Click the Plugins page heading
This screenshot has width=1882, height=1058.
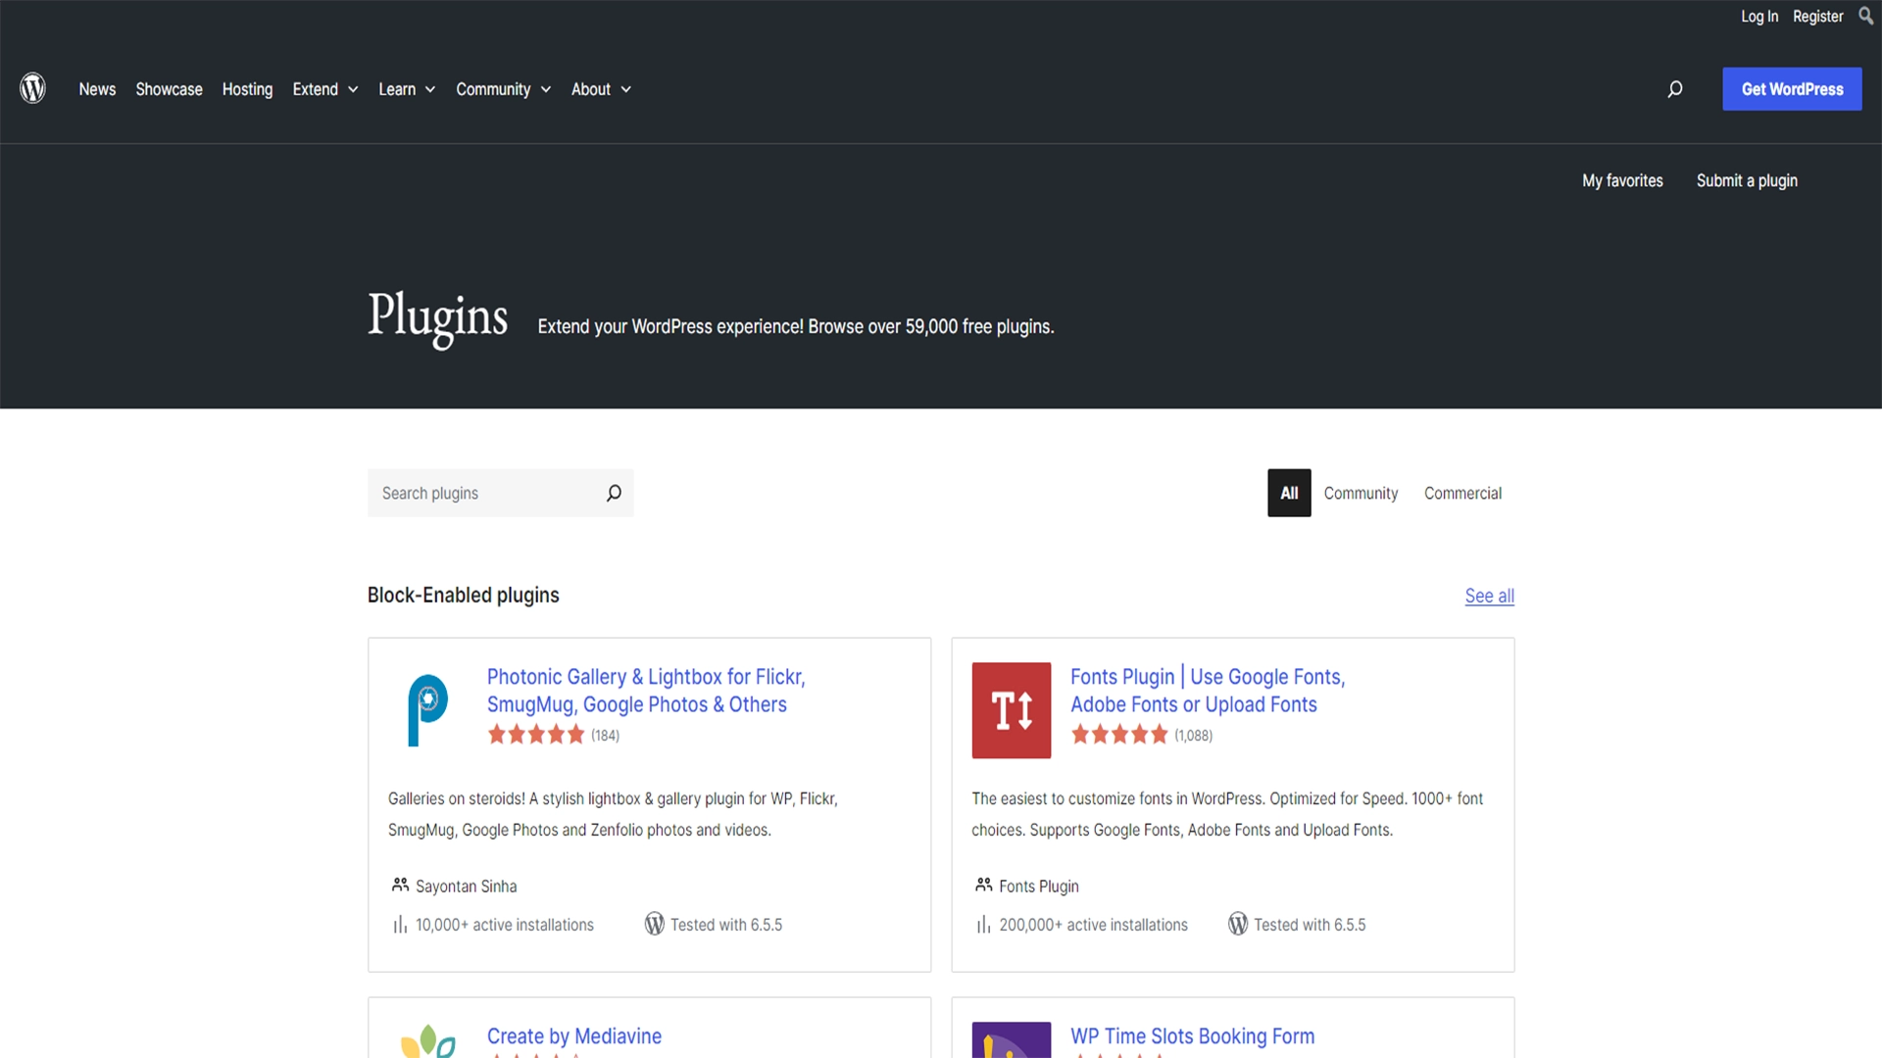[437, 317]
